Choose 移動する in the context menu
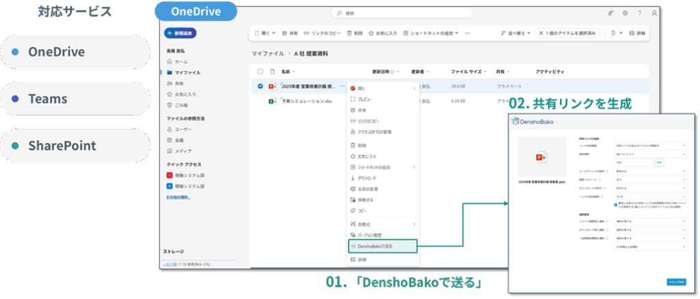700x299 pixels. (x=383, y=199)
